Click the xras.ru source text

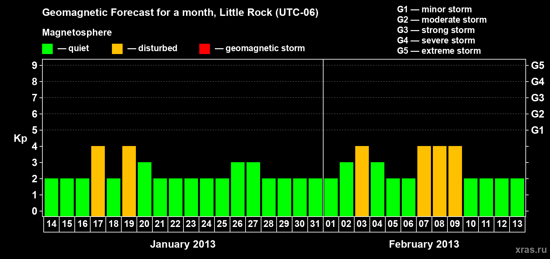tap(531, 250)
